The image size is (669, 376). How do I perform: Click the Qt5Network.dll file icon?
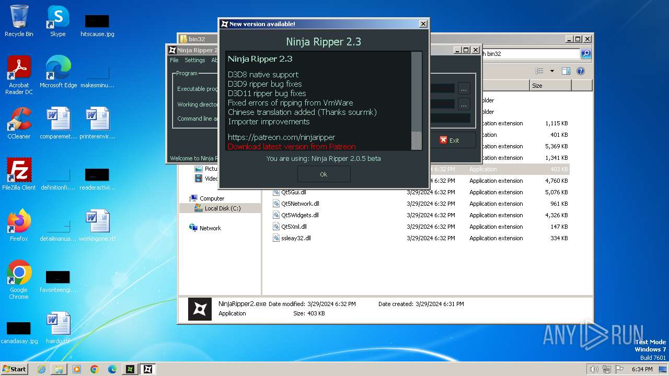point(276,204)
